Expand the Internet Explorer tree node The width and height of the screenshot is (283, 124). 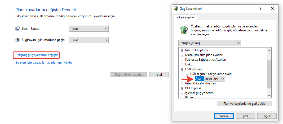(182, 50)
